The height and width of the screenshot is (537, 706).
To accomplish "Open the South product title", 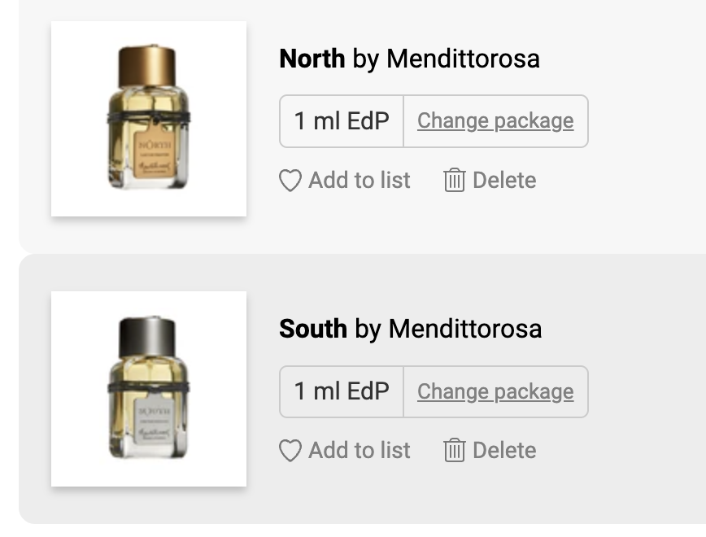I will [313, 329].
